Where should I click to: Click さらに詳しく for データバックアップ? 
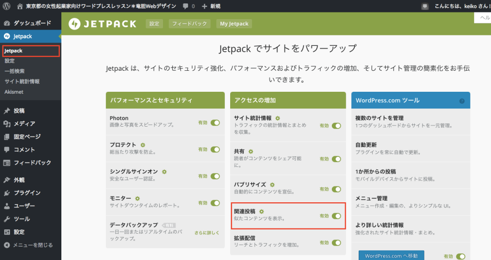point(207,233)
